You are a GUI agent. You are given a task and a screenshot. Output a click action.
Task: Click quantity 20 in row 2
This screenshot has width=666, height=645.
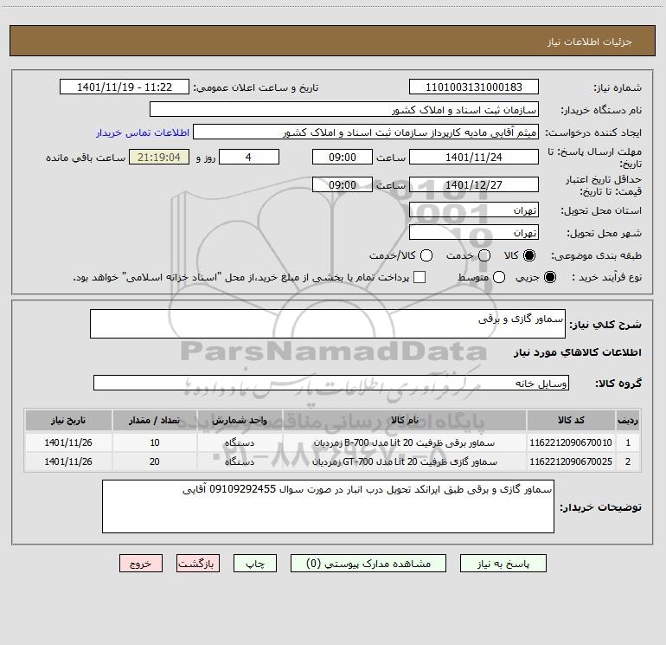point(155,461)
